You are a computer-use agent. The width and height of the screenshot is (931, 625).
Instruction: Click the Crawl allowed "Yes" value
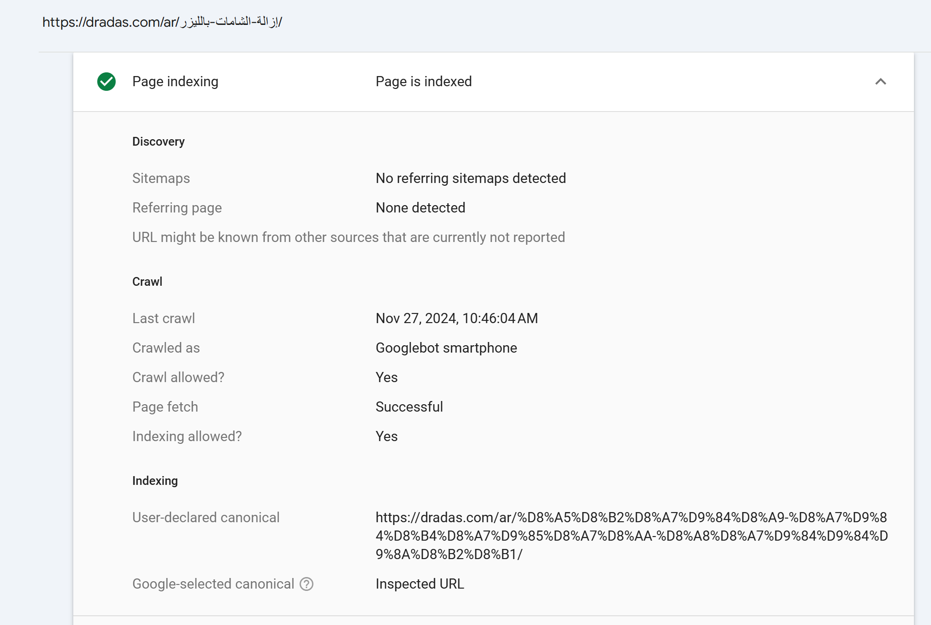click(x=386, y=377)
